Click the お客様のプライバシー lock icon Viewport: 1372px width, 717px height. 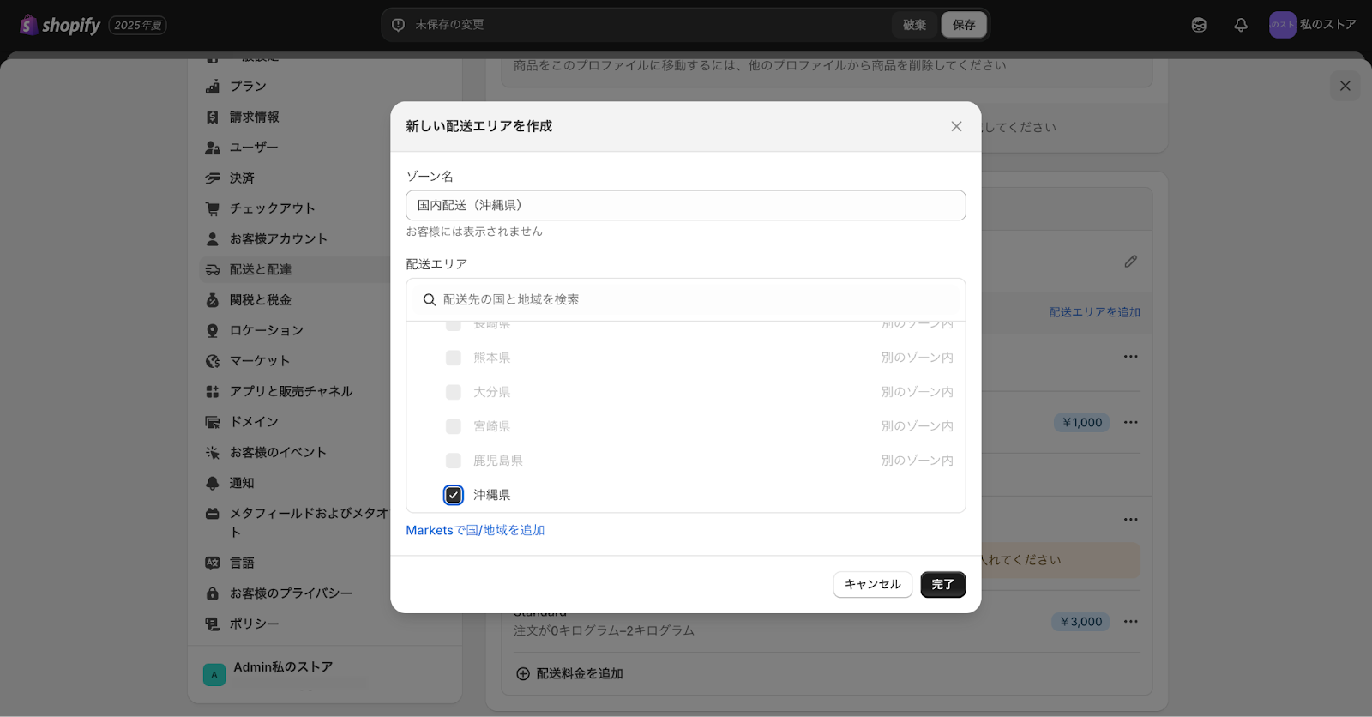click(213, 593)
